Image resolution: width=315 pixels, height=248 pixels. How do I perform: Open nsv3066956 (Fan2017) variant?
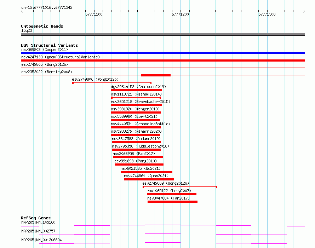pyautogui.click(x=134, y=154)
